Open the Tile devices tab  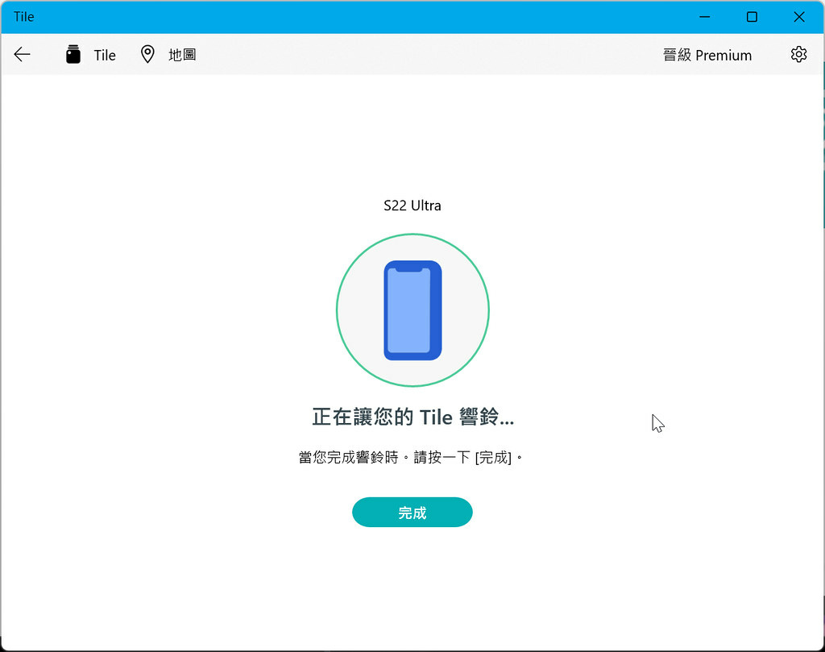90,54
